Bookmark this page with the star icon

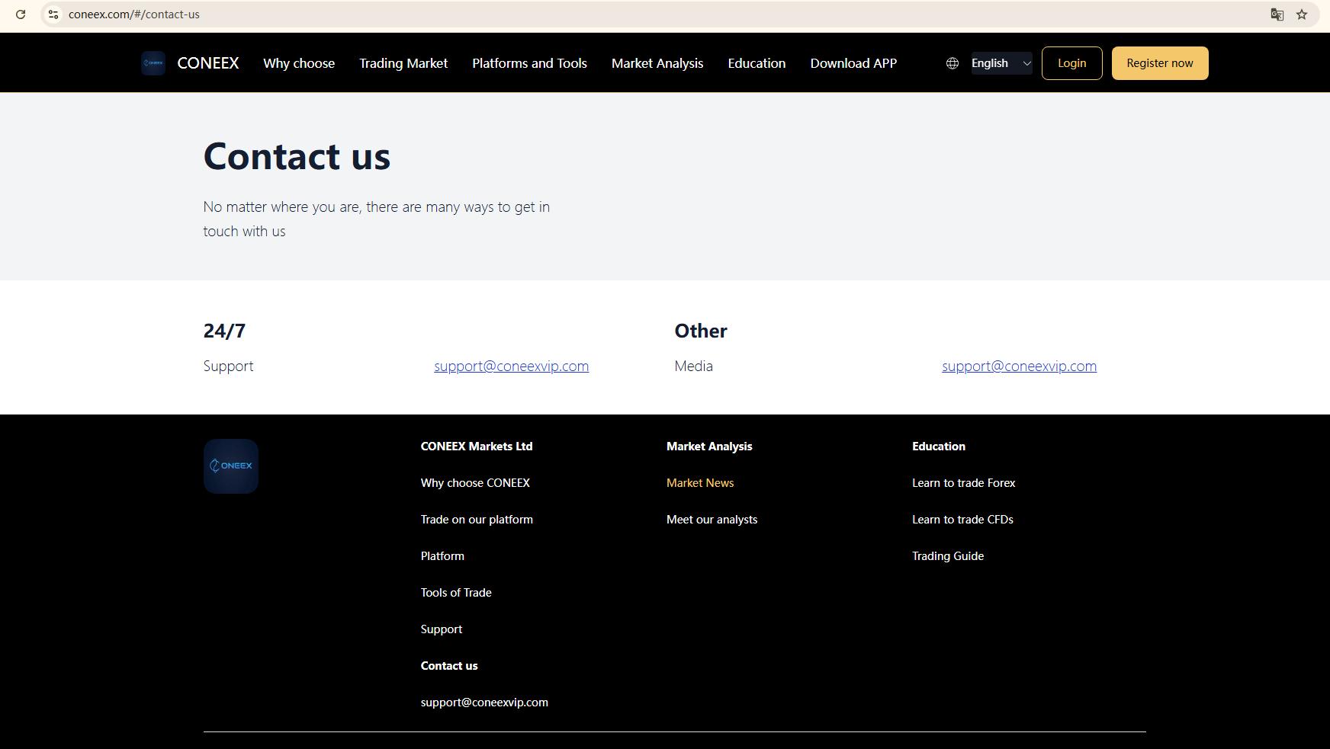coord(1302,14)
